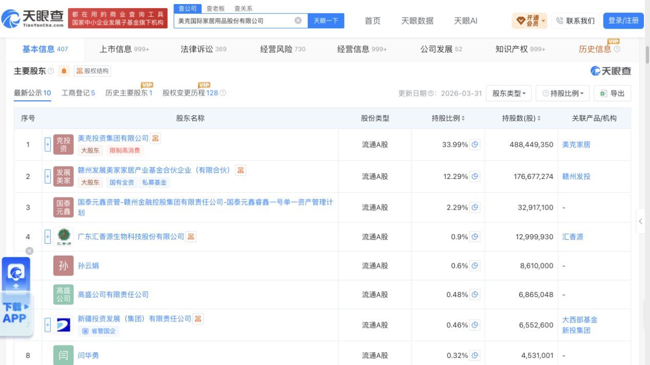Open the 首页 navigation link
This screenshot has width=650, height=365.
[373, 20]
